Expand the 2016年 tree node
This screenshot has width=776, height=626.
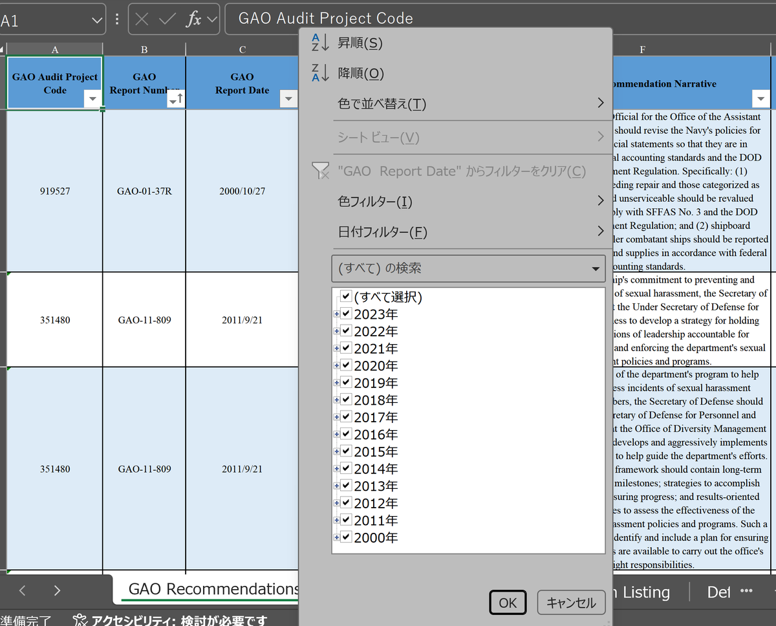coord(336,434)
